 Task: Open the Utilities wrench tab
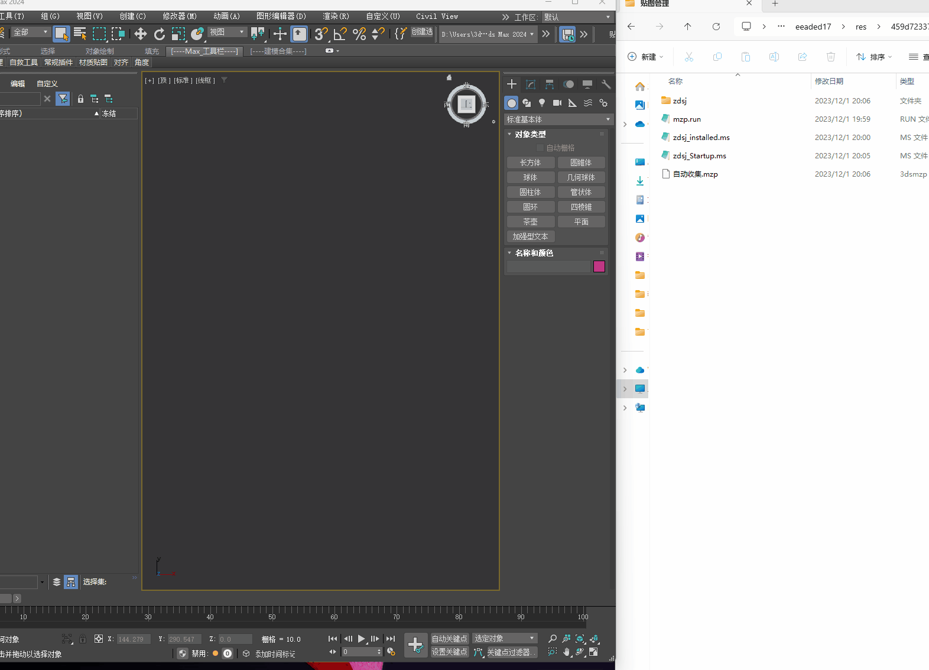tap(606, 84)
